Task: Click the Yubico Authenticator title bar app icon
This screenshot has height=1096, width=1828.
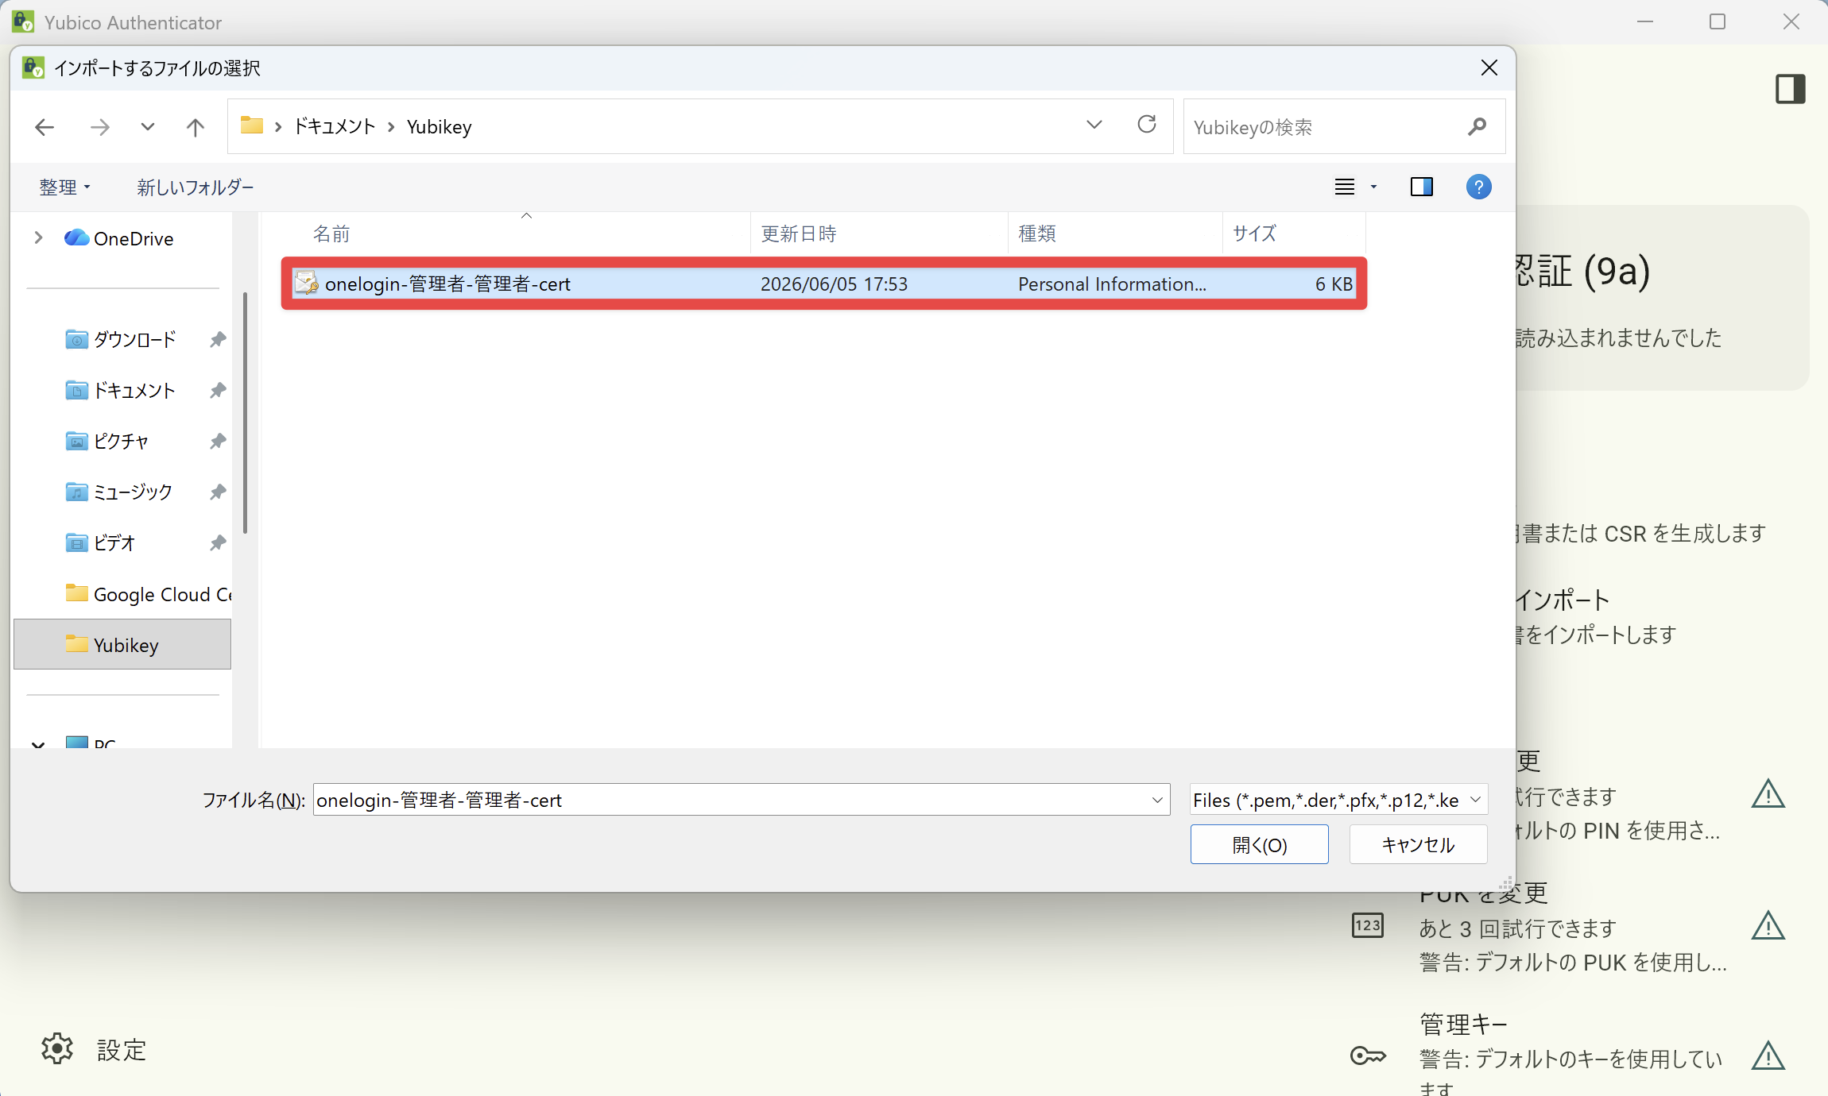Action: coord(23,21)
